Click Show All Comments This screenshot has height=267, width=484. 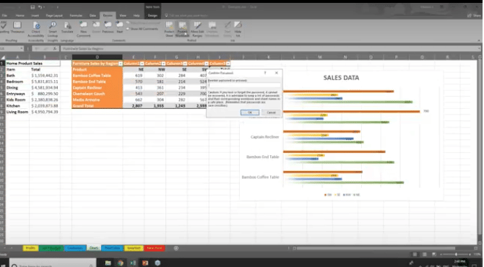[142, 29]
